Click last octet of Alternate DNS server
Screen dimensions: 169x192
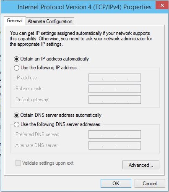tap(134, 145)
